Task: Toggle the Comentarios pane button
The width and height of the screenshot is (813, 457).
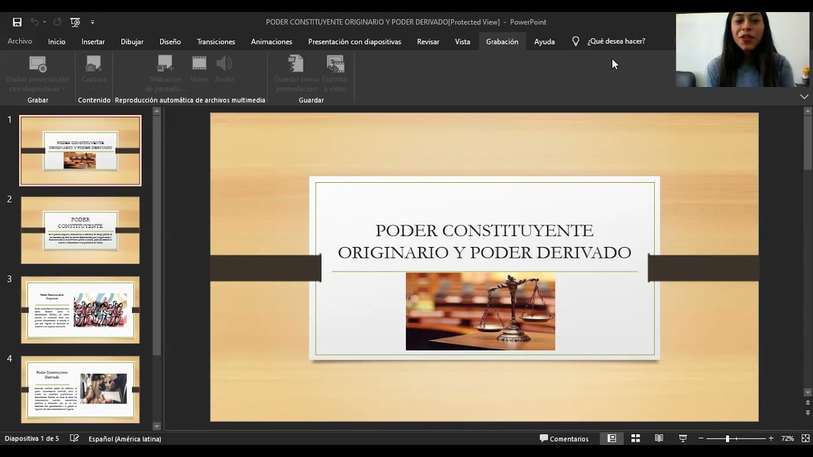Action: 564,439
